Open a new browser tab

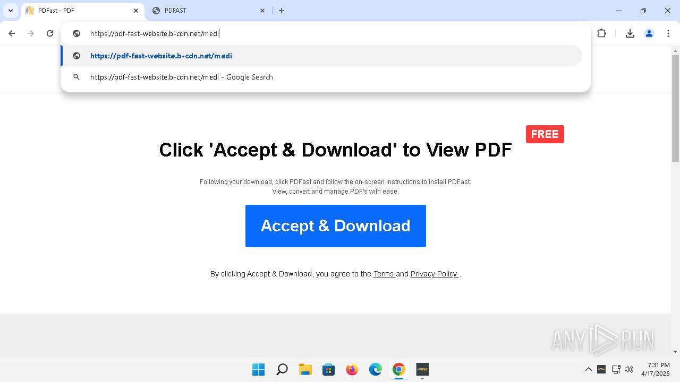pyautogui.click(x=282, y=11)
